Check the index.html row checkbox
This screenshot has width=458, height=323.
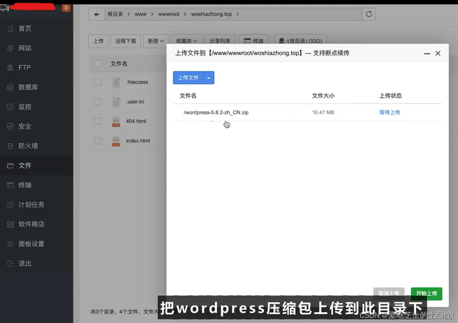point(97,141)
